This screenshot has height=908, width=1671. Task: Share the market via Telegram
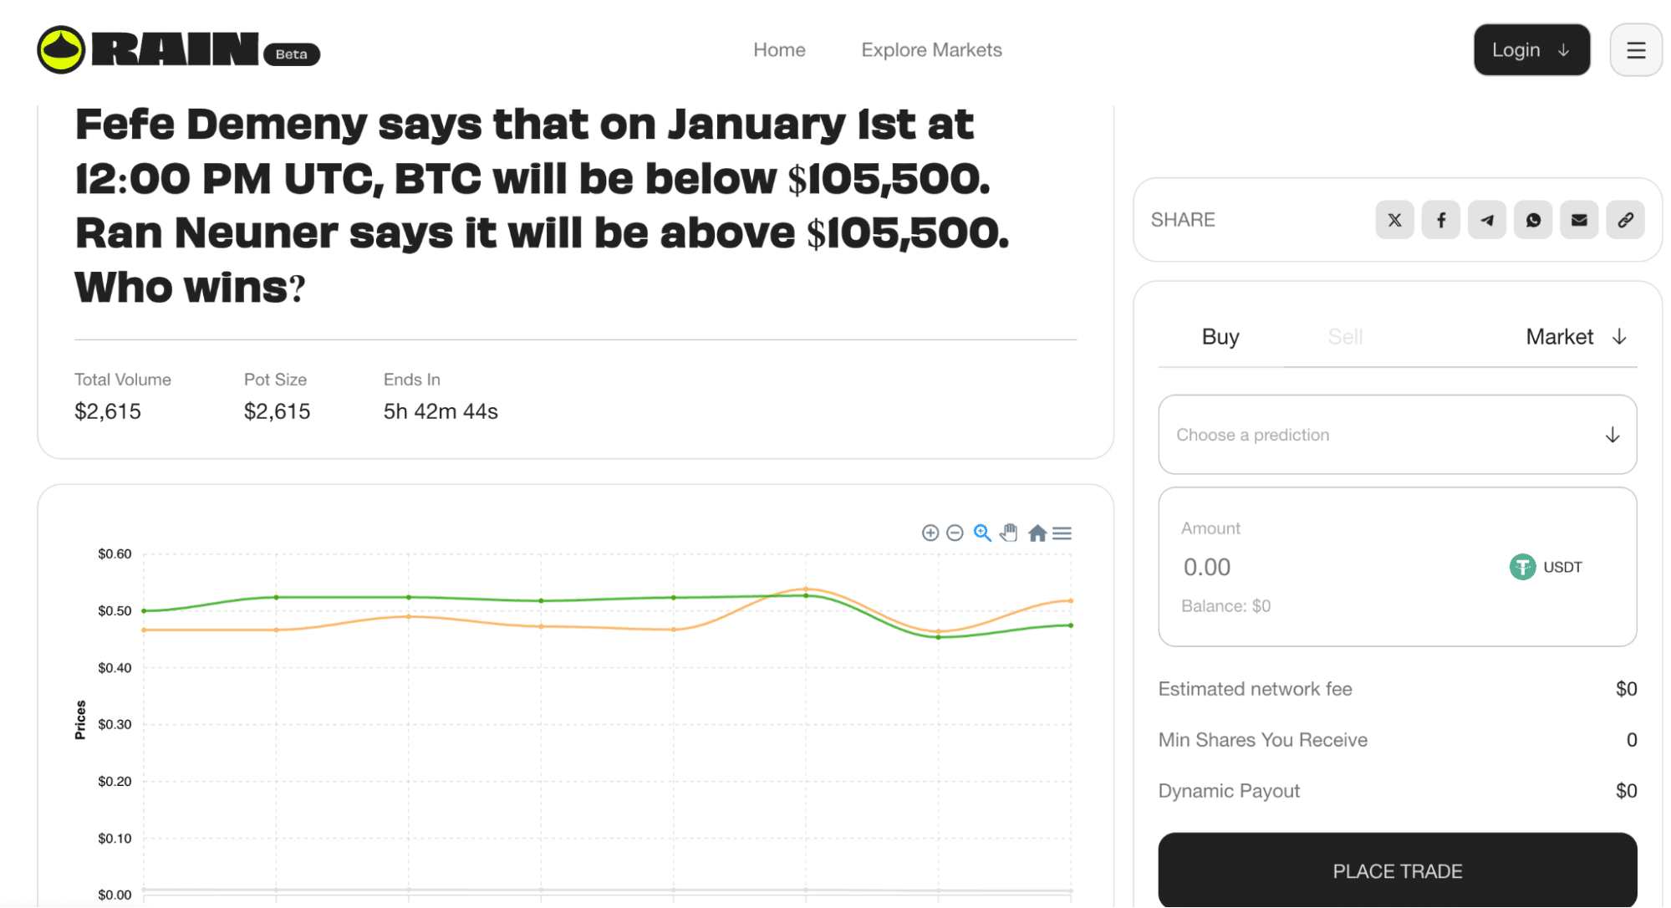pos(1487,219)
